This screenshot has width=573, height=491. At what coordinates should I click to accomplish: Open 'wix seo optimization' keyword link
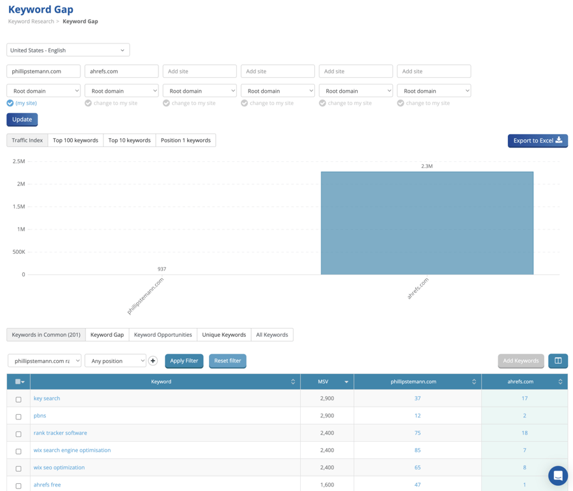[59, 467]
